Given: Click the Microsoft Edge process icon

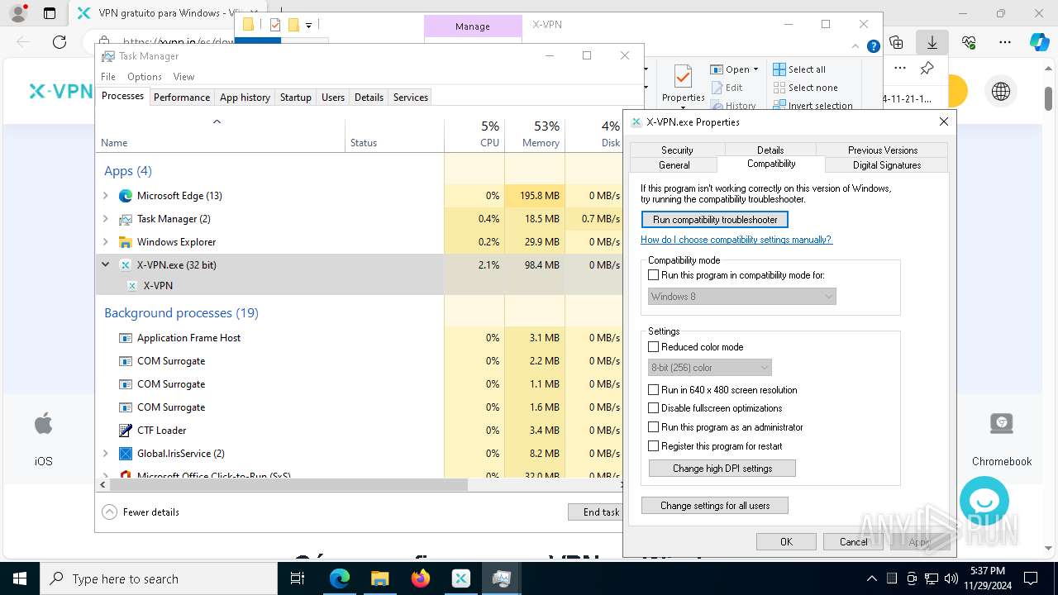Looking at the screenshot, I should tap(126, 196).
